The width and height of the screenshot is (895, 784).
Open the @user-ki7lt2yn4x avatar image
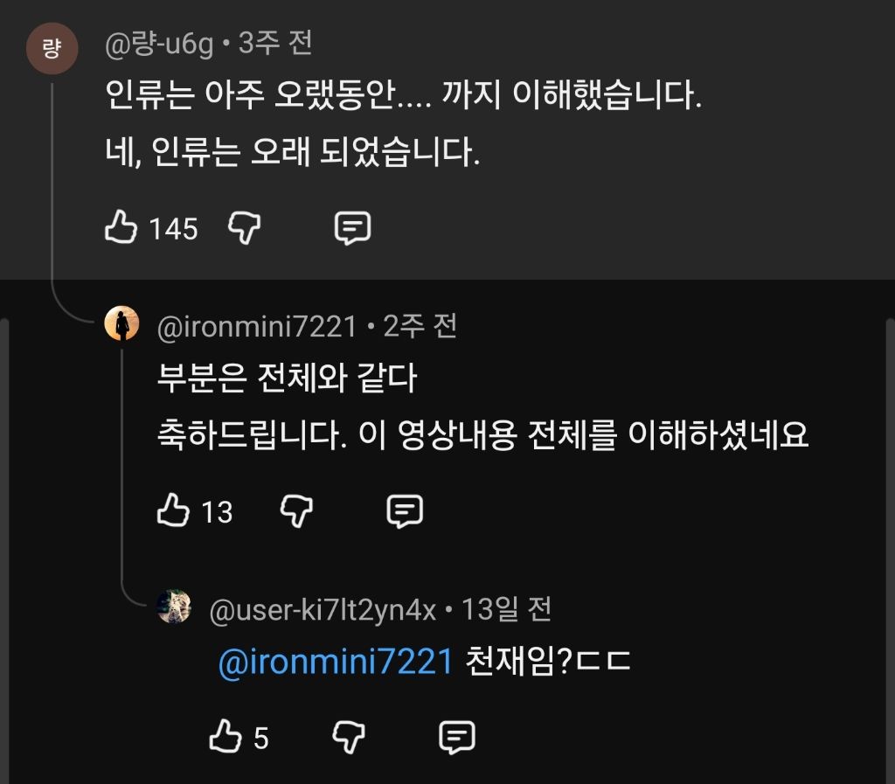coord(174,607)
